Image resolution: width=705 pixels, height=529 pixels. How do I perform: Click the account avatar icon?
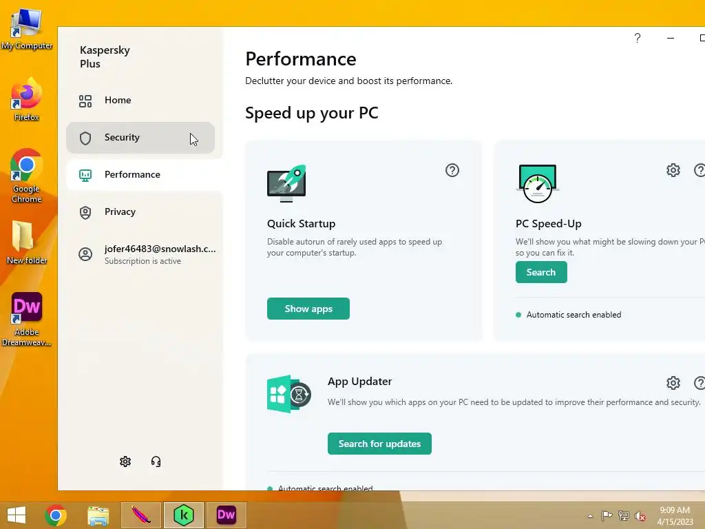[85, 254]
